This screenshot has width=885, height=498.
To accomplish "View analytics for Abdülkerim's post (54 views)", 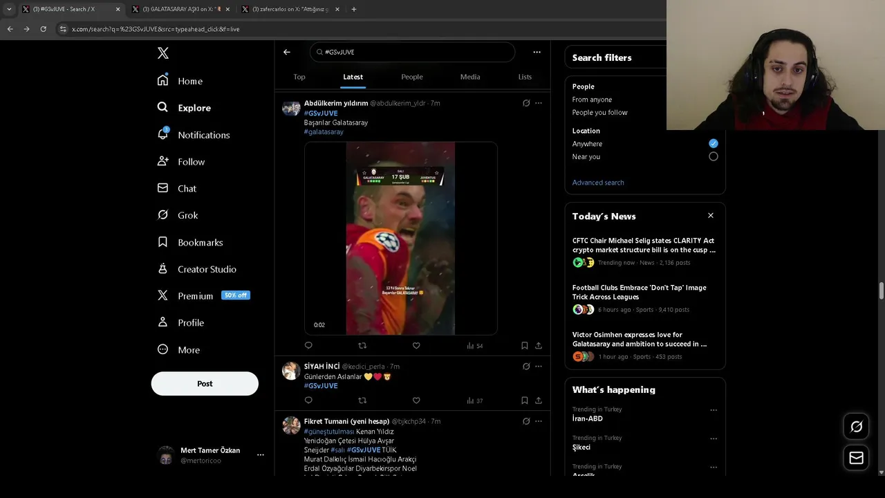I will pyautogui.click(x=475, y=345).
